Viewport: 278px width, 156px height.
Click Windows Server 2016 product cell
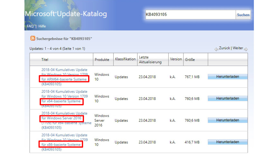tap(102, 120)
